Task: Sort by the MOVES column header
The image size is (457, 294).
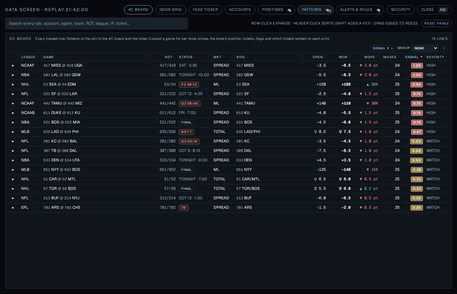Action: tap(391, 57)
